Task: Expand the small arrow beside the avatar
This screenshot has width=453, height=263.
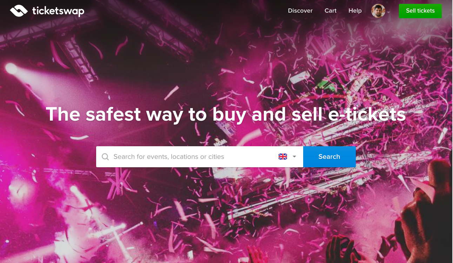Action: coord(388,12)
